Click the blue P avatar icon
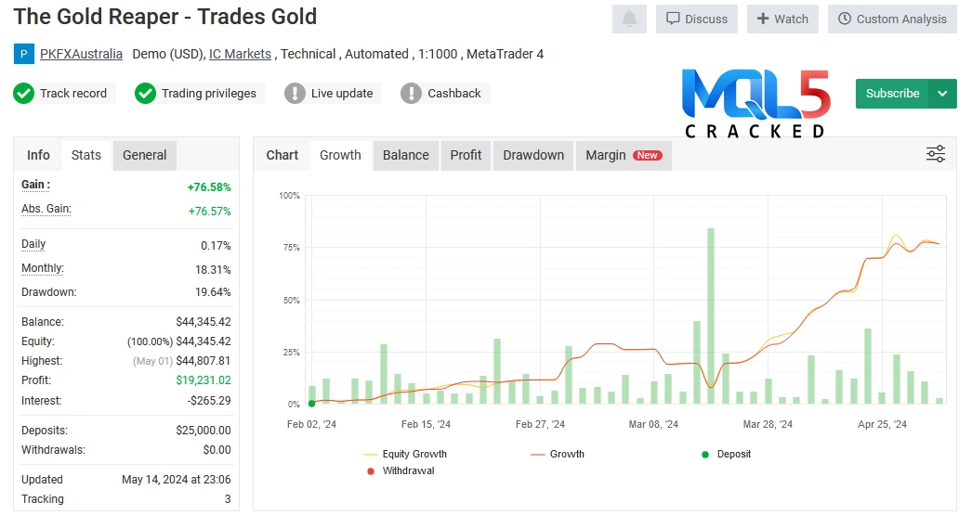 point(23,54)
